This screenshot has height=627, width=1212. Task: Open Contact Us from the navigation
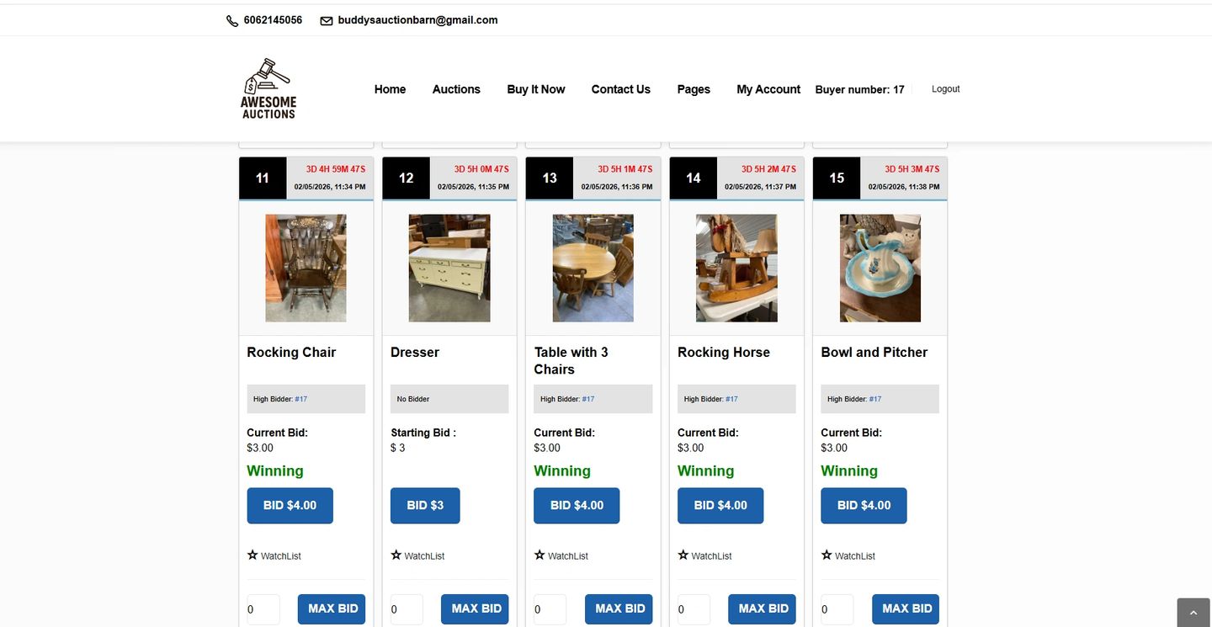click(620, 88)
